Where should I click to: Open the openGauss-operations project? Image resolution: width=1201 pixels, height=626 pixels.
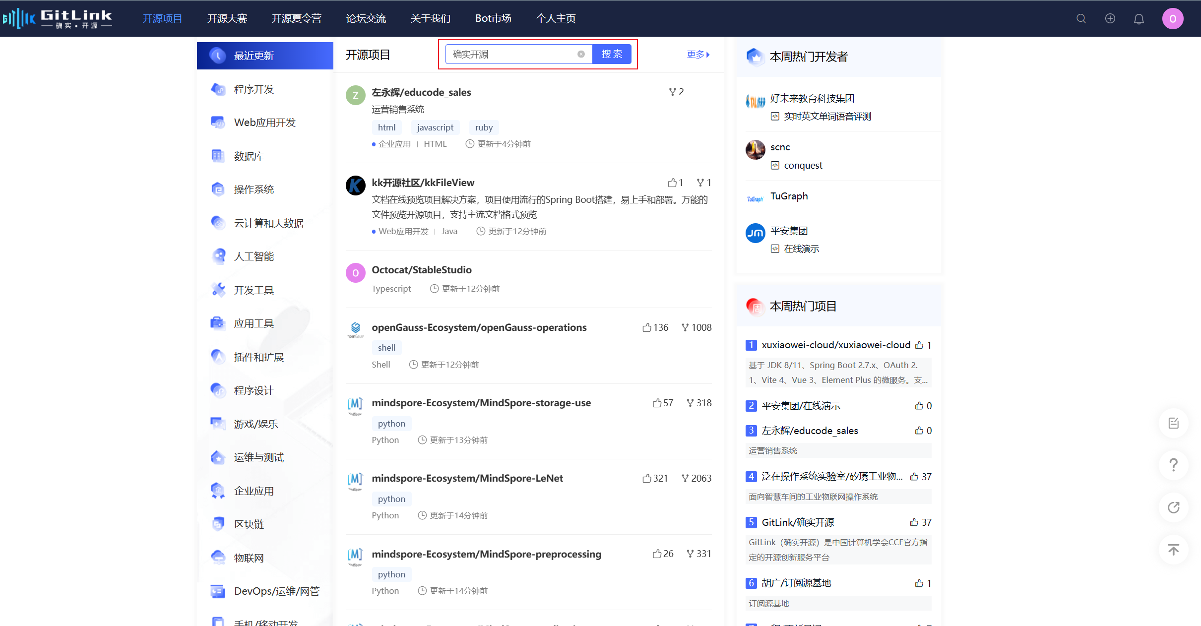click(x=479, y=327)
